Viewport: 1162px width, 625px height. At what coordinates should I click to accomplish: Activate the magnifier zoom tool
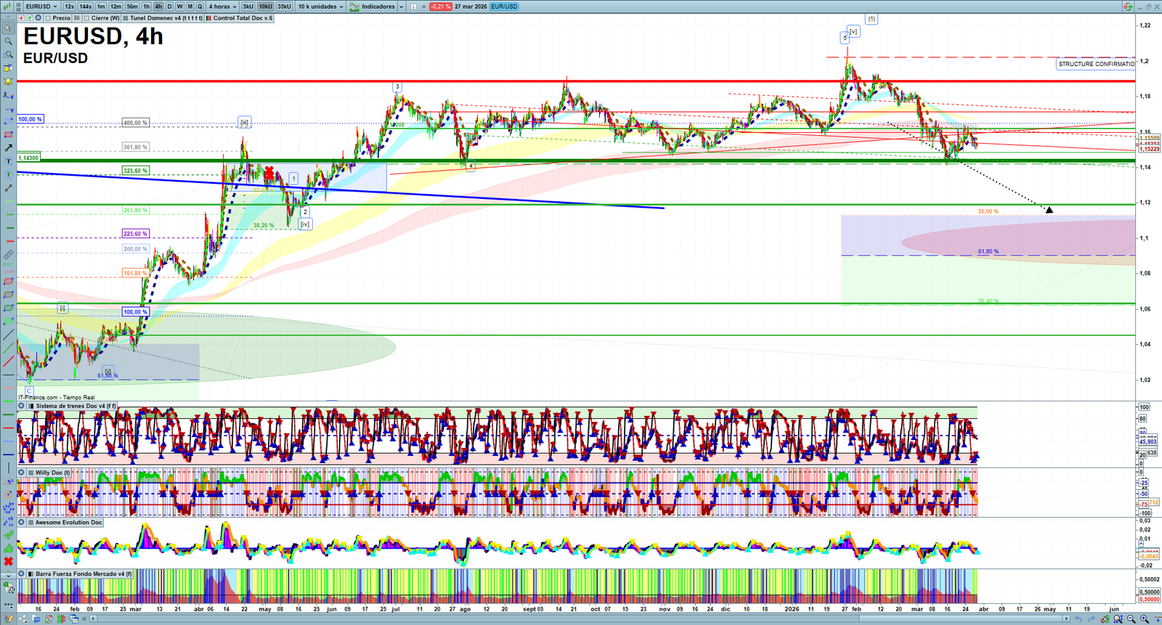coord(8,41)
